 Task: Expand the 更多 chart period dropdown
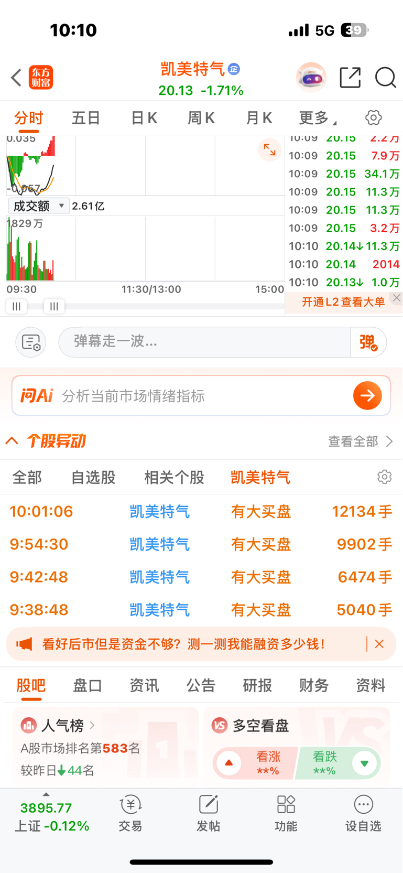pos(318,118)
